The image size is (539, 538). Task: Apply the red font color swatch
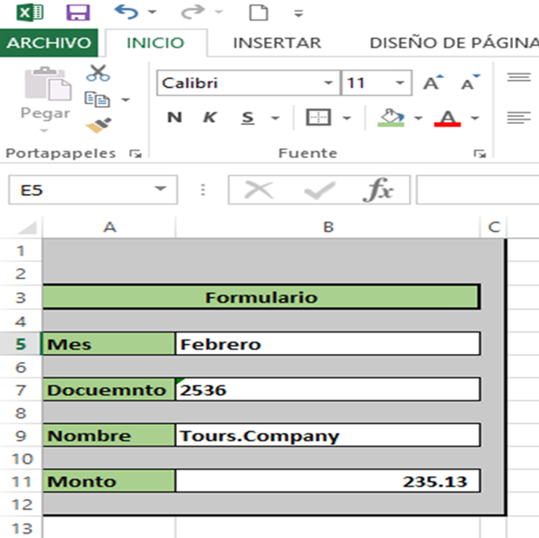tap(447, 118)
